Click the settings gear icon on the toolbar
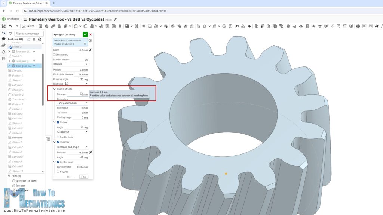The image size is (383, 215). 358,26
